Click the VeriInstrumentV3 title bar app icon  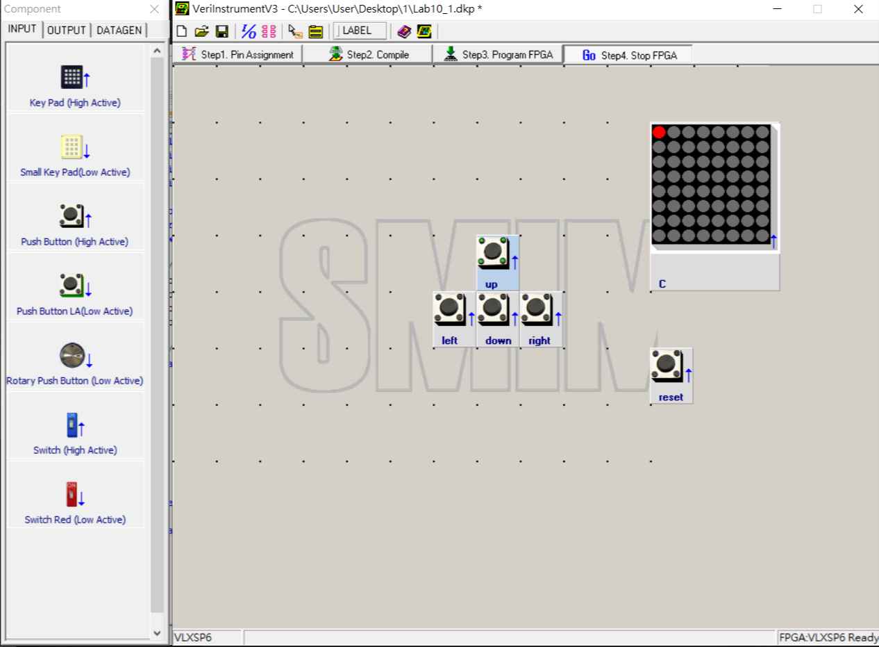182,9
